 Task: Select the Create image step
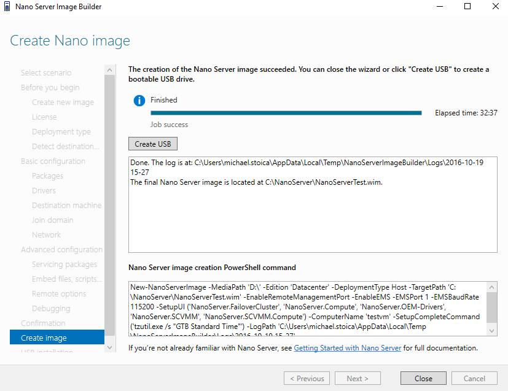pos(57,338)
